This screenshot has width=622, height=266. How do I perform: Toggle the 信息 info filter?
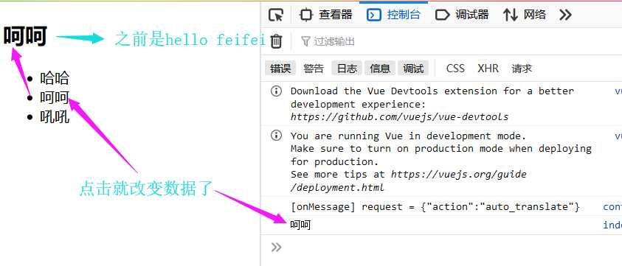[380, 69]
